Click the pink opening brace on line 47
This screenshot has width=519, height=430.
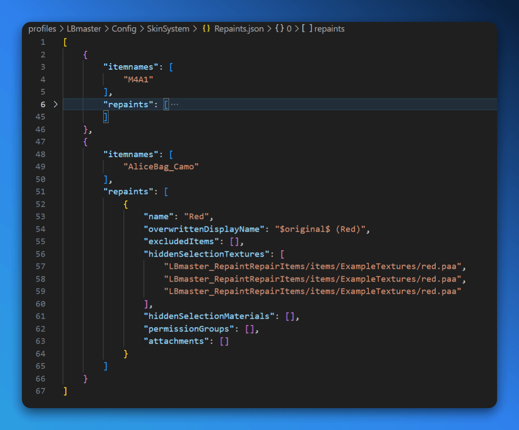tap(85, 142)
